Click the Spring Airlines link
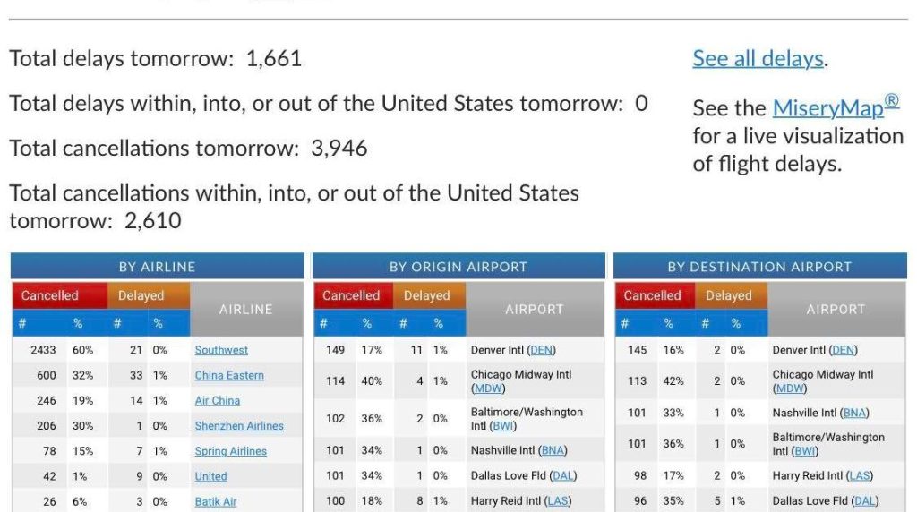Viewport: 917px width, 512px height. [230, 451]
